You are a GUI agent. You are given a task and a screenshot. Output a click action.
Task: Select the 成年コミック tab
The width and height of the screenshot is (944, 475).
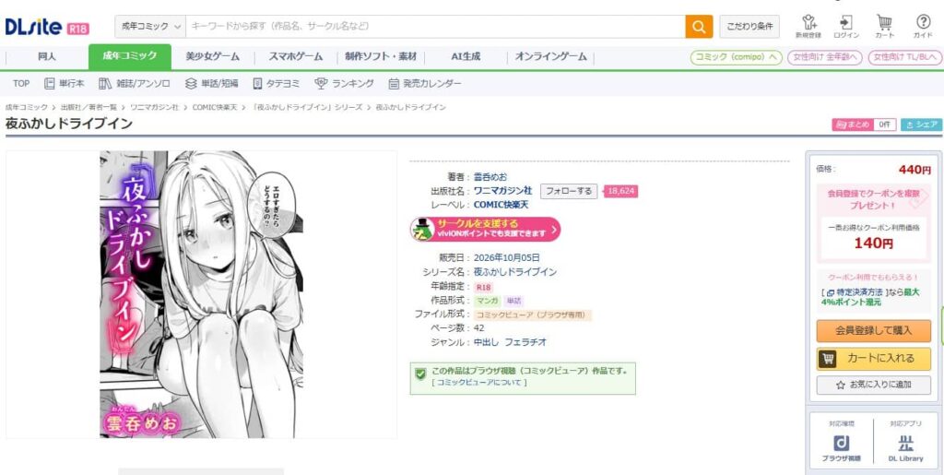pos(129,56)
